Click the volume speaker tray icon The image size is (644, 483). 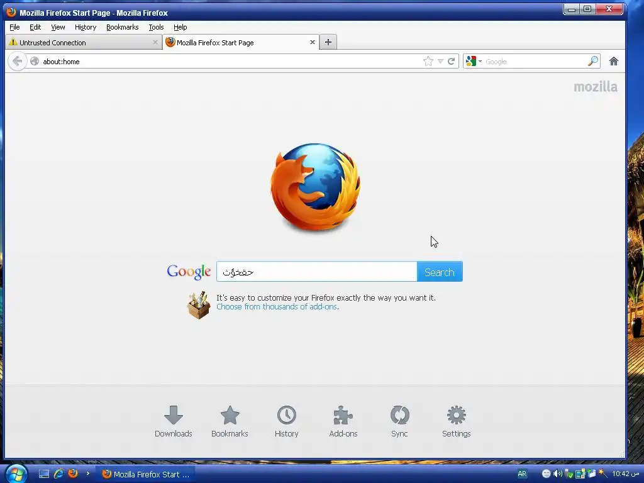click(x=557, y=474)
